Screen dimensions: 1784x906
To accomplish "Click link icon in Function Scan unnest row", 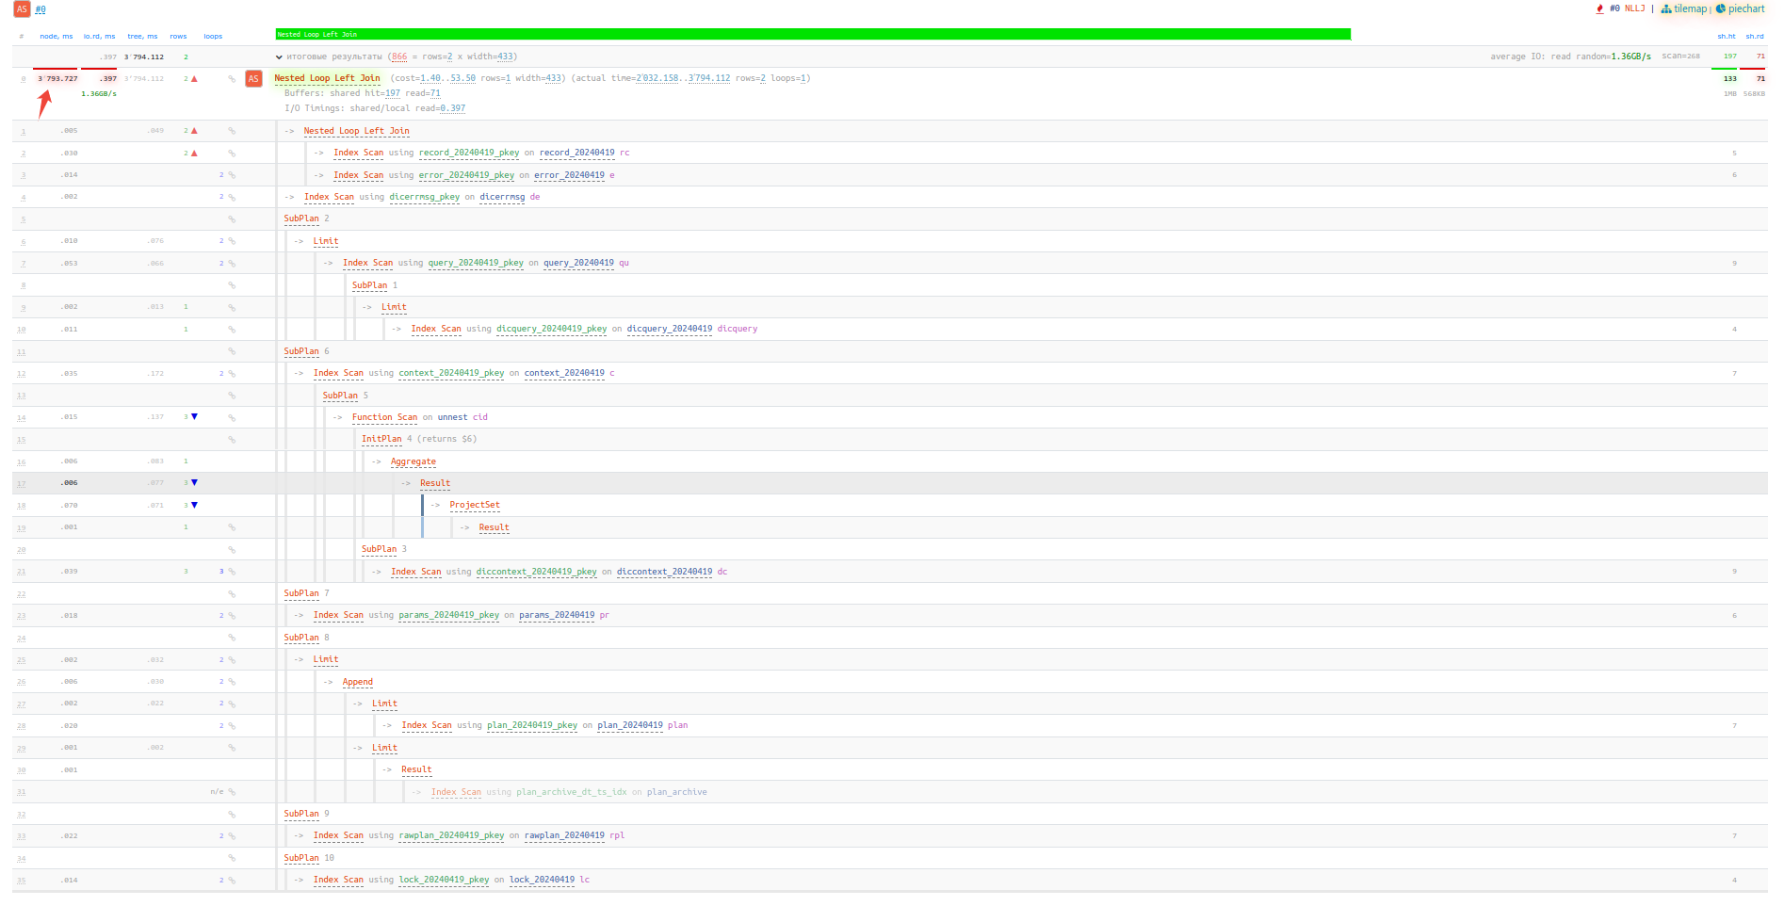I will pyautogui.click(x=232, y=417).
